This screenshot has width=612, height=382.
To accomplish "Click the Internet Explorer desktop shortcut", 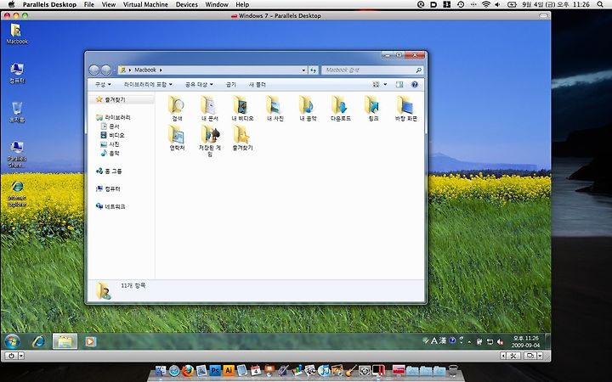I will [x=17, y=194].
